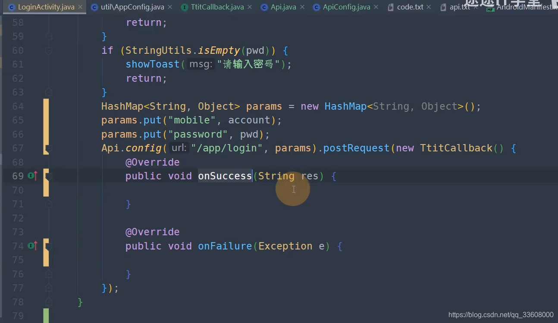Viewport: 558px width, 323px height.
Task: Click the @Override annotation on line 73
Action: (x=153, y=232)
